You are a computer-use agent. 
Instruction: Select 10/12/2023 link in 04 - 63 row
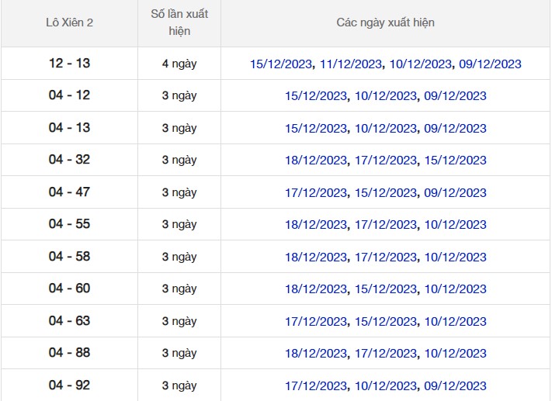[455, 321]
